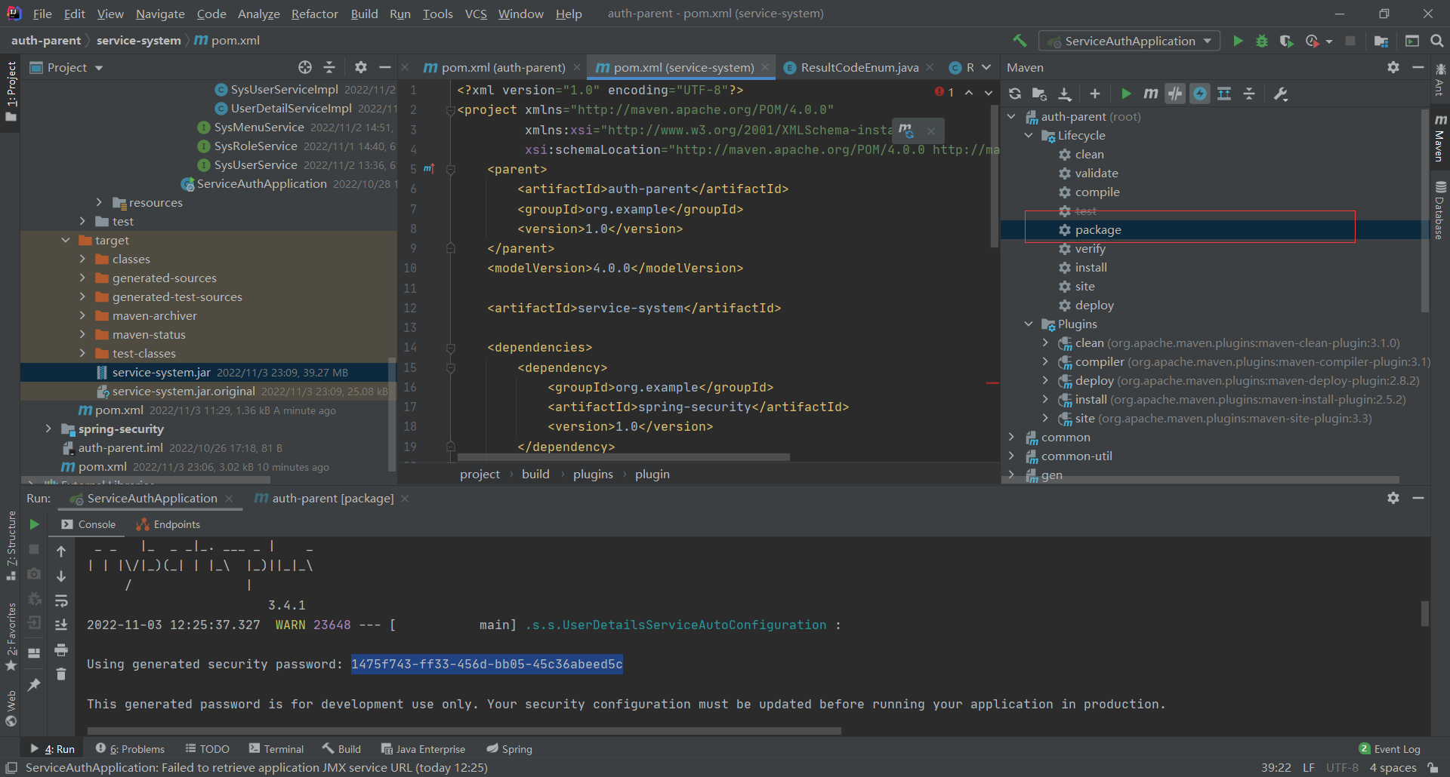Run selected Maven build with green arrow

pyautogui.click(x=1126, y=94)
